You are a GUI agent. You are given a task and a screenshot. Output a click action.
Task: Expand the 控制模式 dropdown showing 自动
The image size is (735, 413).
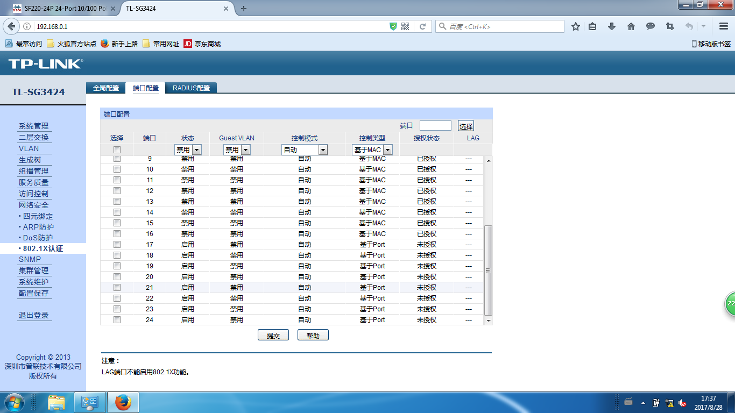pos(305,150)
